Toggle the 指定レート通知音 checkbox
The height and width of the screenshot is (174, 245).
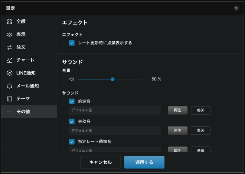coord(72,142)
